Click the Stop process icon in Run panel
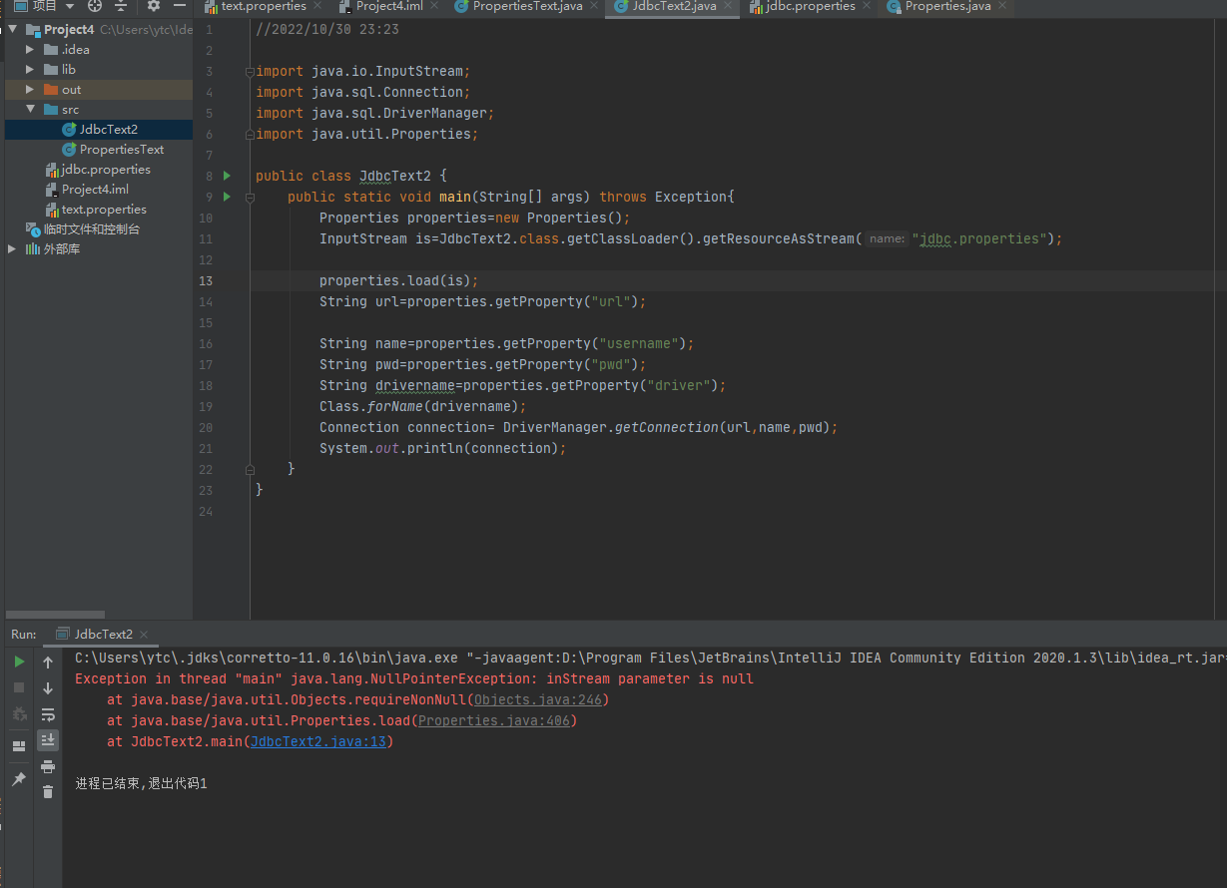The width and height of the screenshot is (1227, 888). pos(19,687)
